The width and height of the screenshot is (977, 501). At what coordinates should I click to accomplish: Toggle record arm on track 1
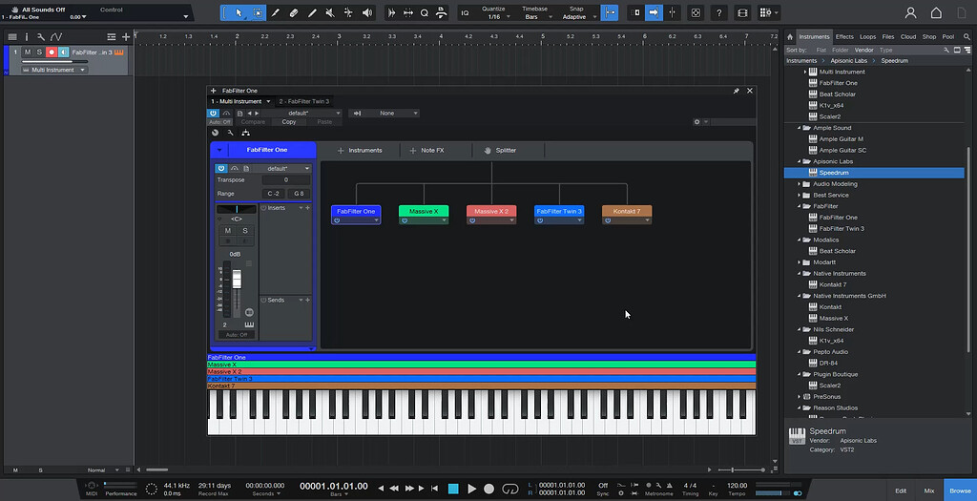[x=52, y=52]
